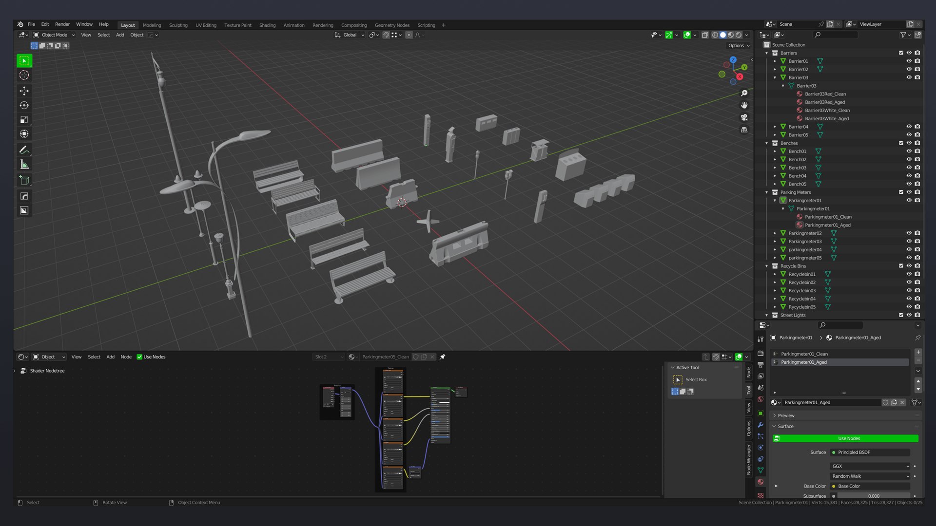The image size is (936, 526).
Task: Toggle camera view icon in viewport
Action: point(744,117)
